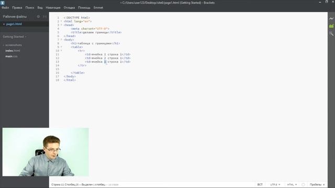Click the title tag line делаем границы

[x=96, y=32]
